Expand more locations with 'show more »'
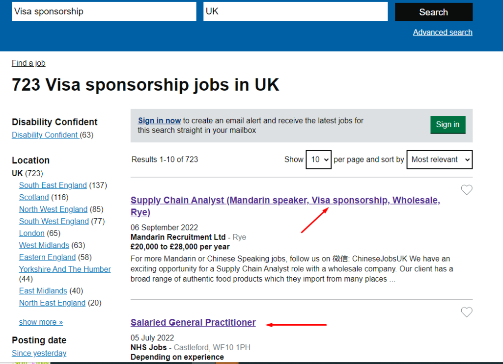 click(x=40, y=322)
